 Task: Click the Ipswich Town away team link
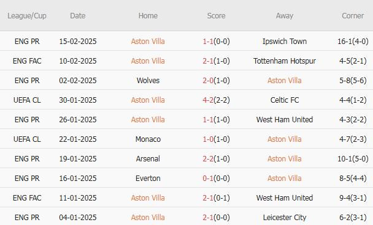tap(285, 42)
